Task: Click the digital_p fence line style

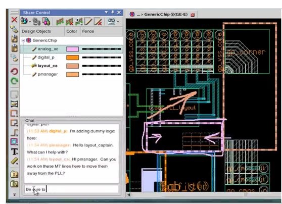Action: click(102, 58)
